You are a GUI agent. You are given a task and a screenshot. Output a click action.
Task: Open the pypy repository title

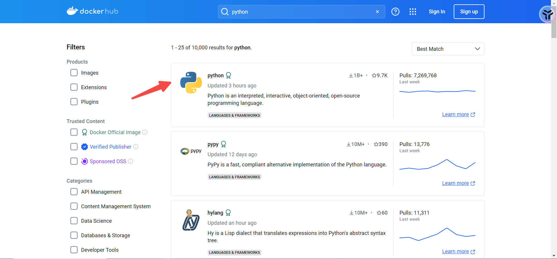213,144
